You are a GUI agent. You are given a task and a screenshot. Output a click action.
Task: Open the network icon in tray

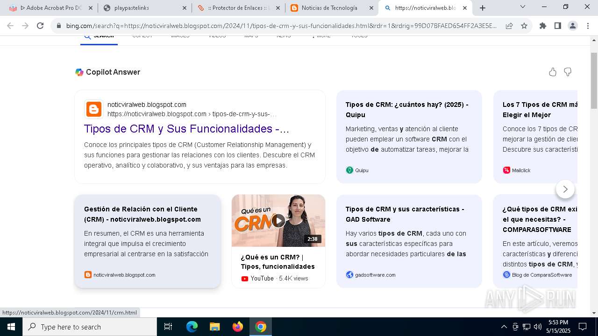point(527,327)
